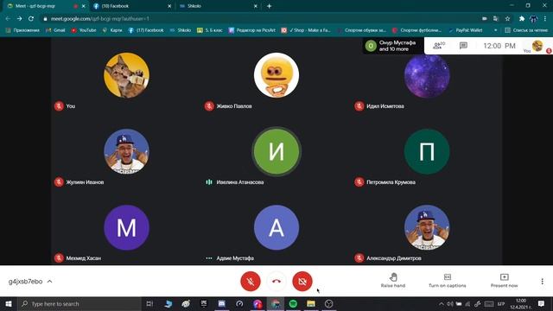Open the Редактор на PicsArt bookmark
The height and width of the screenshot is (311, 553).
252,30
